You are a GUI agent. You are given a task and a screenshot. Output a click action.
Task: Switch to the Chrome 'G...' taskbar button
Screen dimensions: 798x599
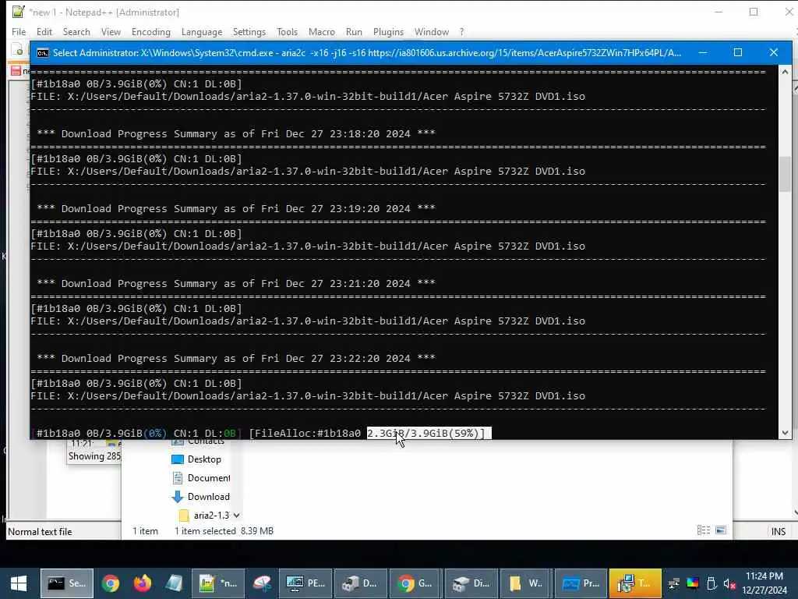click(415, 583)
